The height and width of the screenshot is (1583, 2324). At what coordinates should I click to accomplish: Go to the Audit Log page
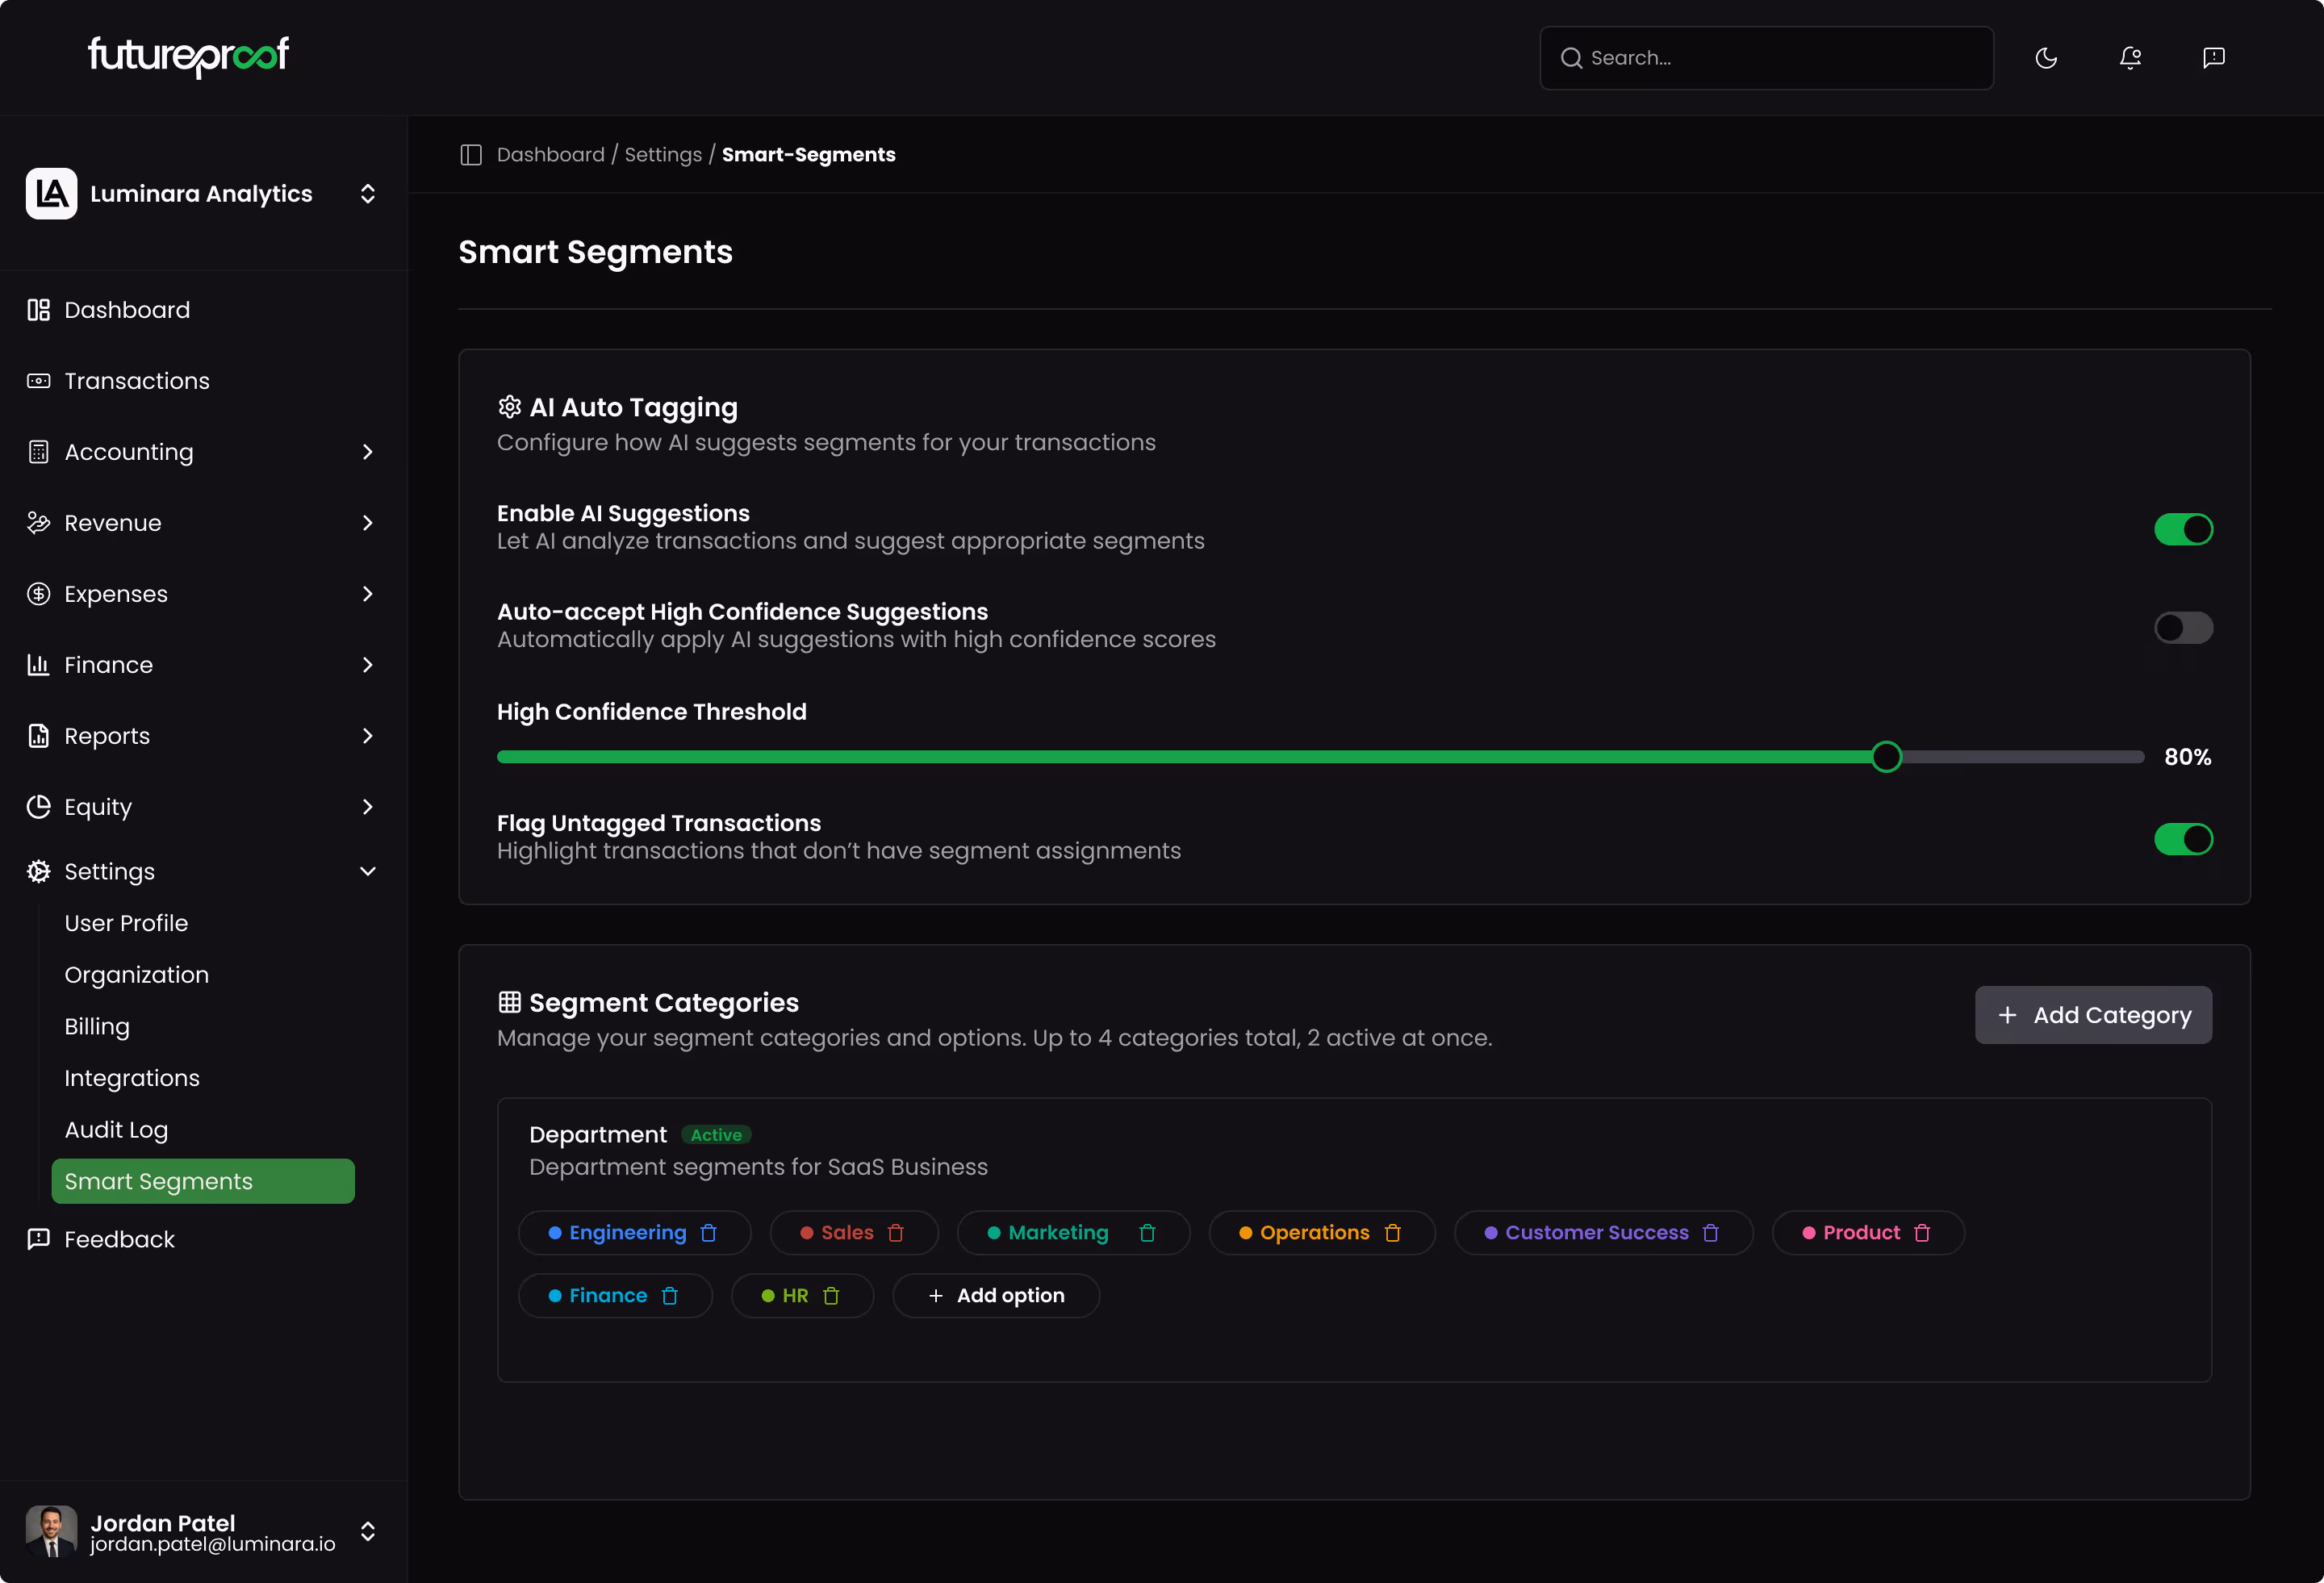[x=116, y=1129]
